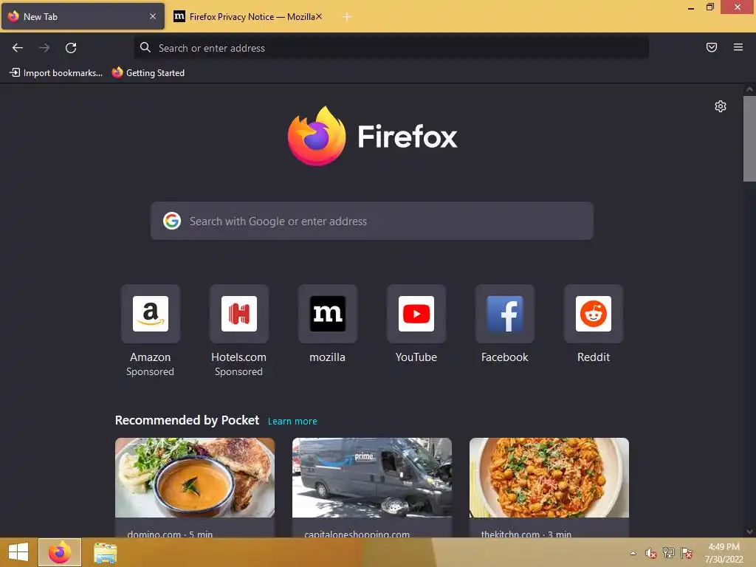Open the Getting Started bookmark
The width and height of the screenshot is (756, 567).
tap(148, 73)
